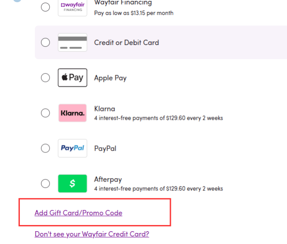Choose the PayPal radio button
Image resolution: width=287 pixels, height=244 pixels.
pos(45,149)
